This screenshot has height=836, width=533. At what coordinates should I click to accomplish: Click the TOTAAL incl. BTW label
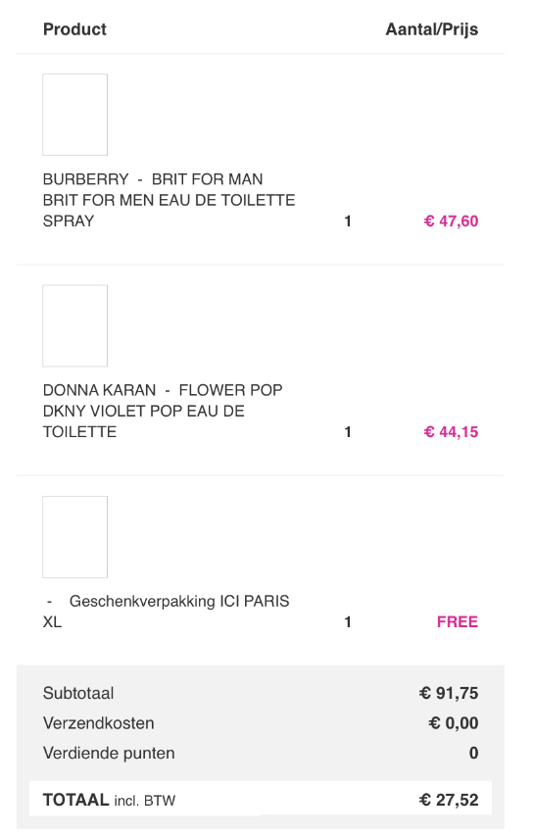110,800
